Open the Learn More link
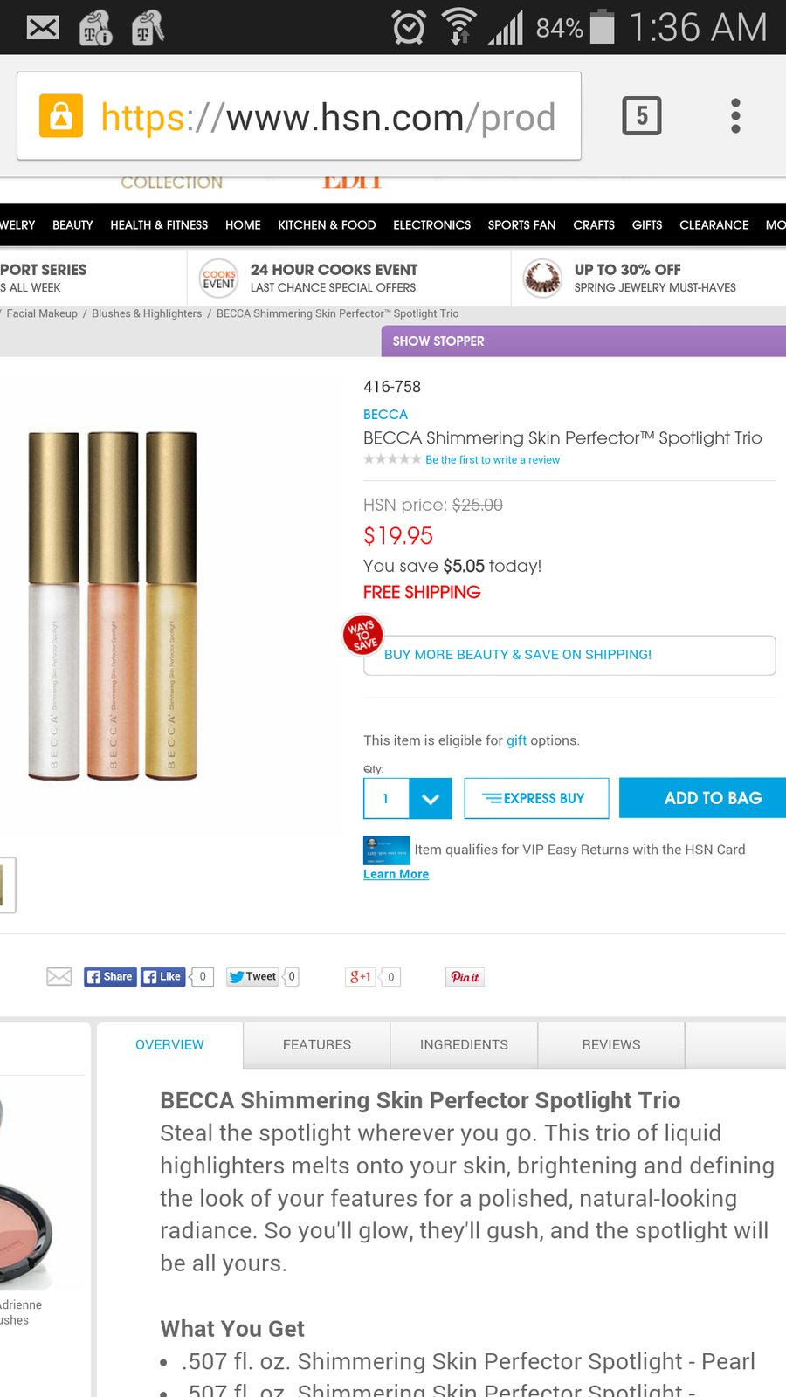This screenshot has width=786, height=1397. (396, 874)
